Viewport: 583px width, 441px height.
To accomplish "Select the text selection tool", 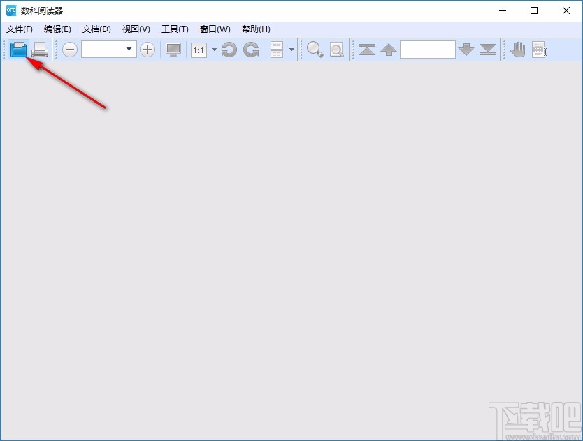I will pos(540,50).
